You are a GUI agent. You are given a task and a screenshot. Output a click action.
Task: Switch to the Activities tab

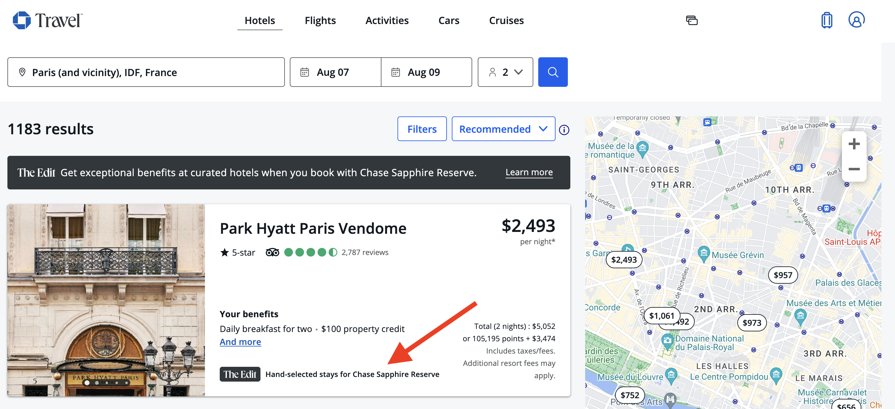coord(387,20)
